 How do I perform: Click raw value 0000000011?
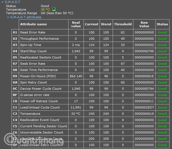(x=144, y=101)
